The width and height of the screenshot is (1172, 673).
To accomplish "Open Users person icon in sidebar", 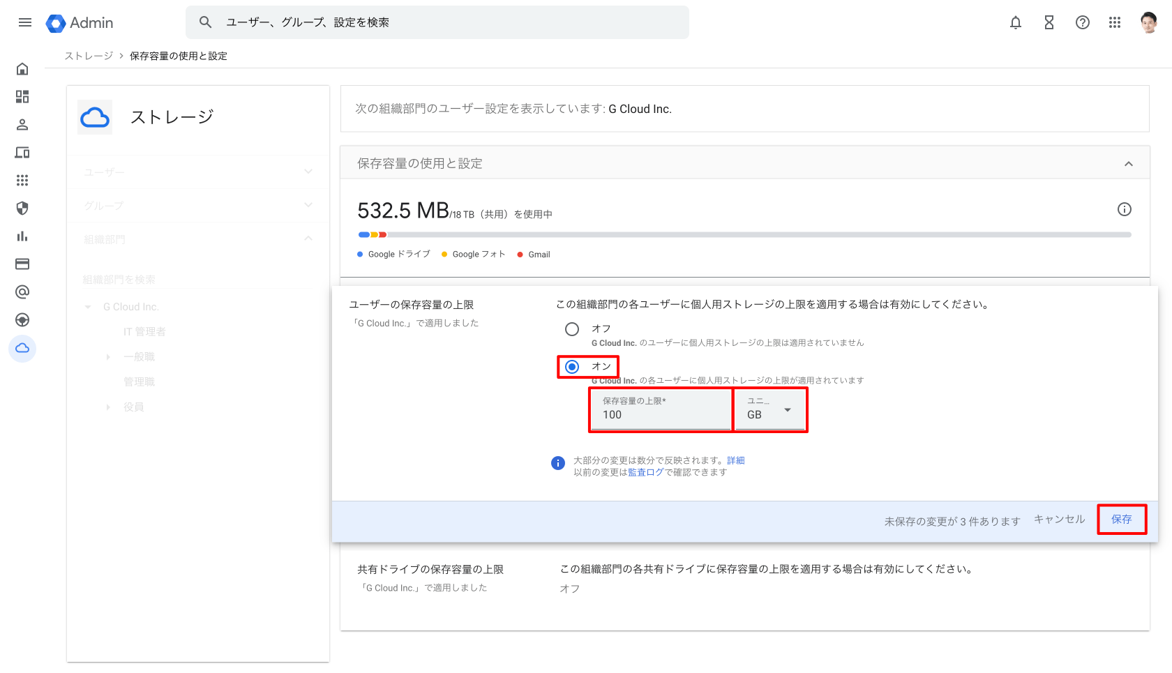I will click(22, 124).
